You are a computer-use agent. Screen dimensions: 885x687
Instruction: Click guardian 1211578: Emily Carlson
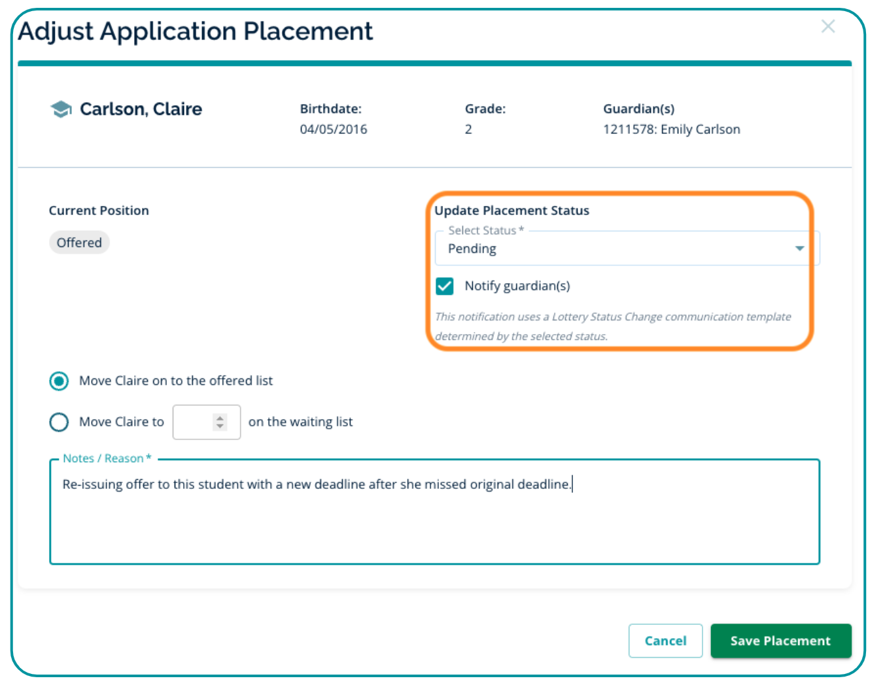click(x=671, y=129)
